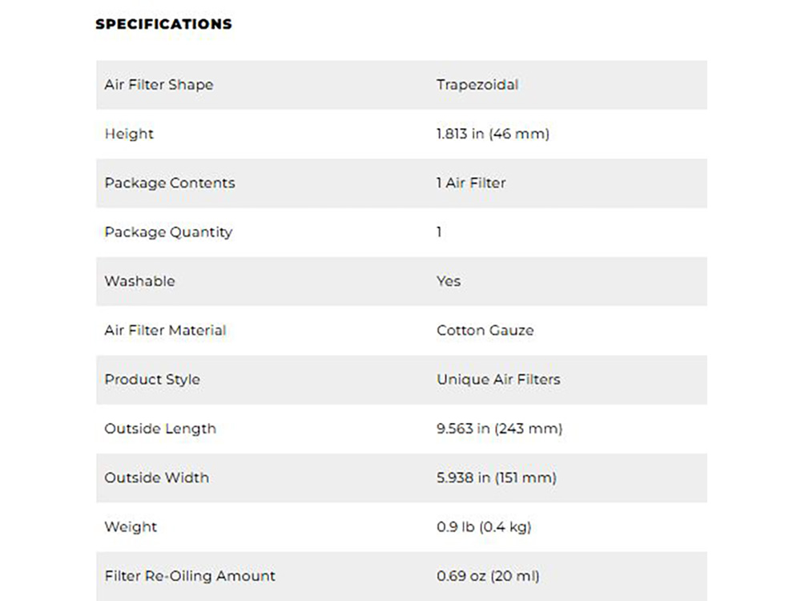Click the Product Style label
The height and width of the screenshot is (601, 801).
point(152,379)
